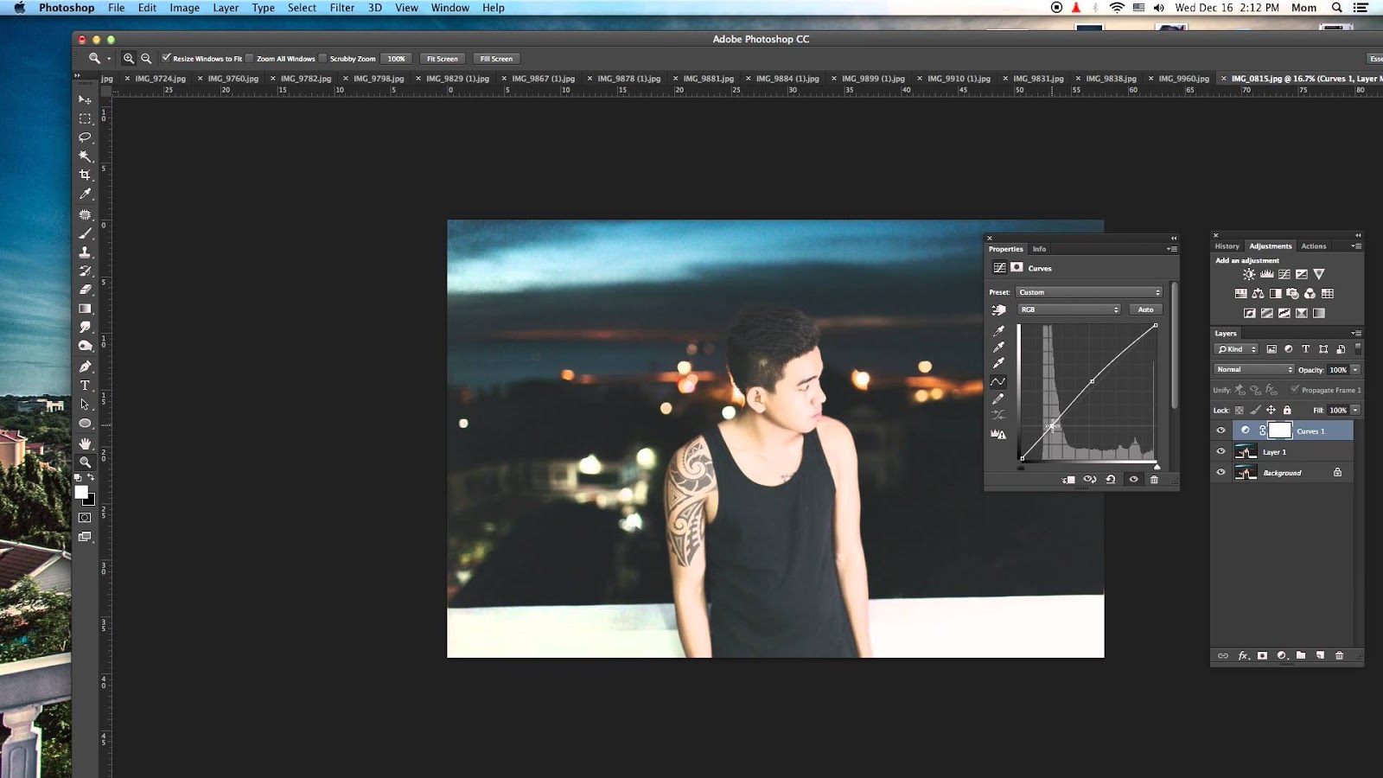Viewport: 1383px width, 778px height.
Task: Click the Fit Screen button
Action: click(443, 59)
